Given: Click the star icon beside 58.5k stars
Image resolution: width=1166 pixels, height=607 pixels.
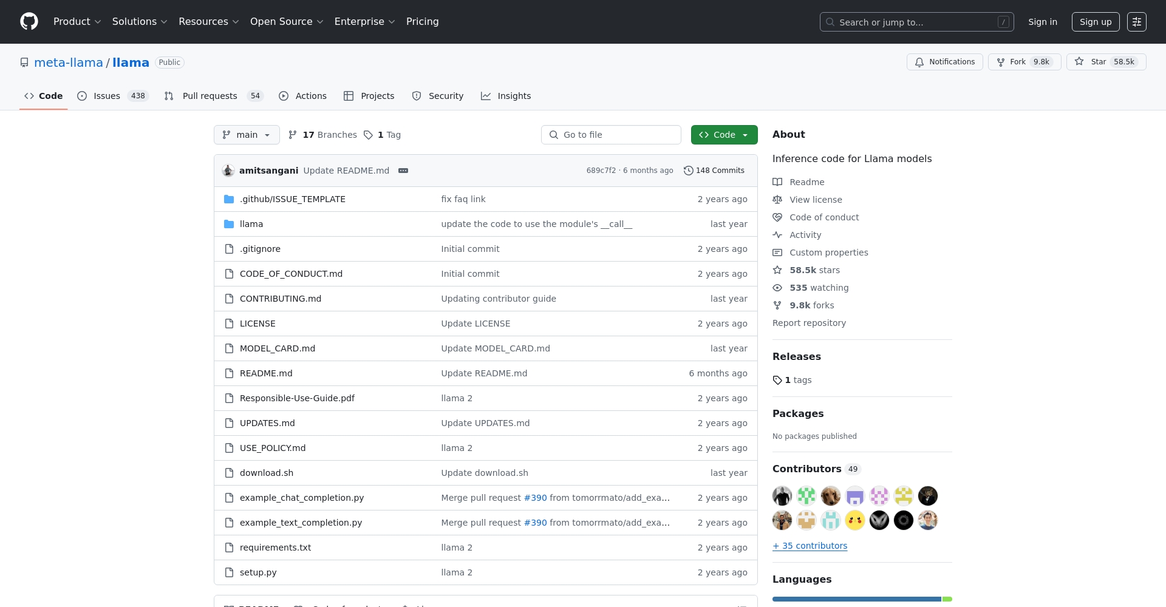Looking at the screenshot, I should [777, 270].
